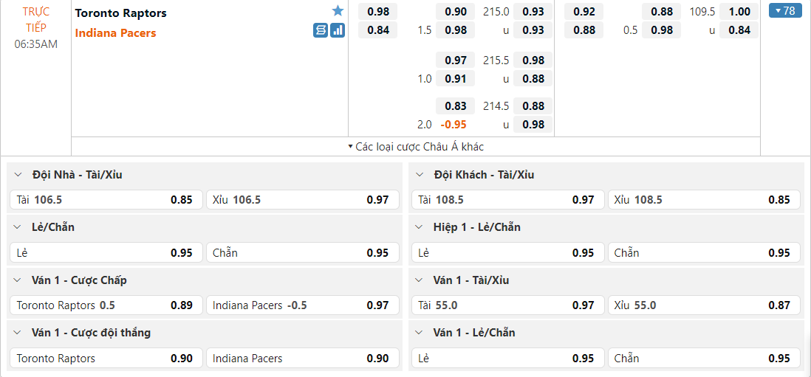Click the scoreboard icon beside Indiana Pacers

[x=320, y=30]
